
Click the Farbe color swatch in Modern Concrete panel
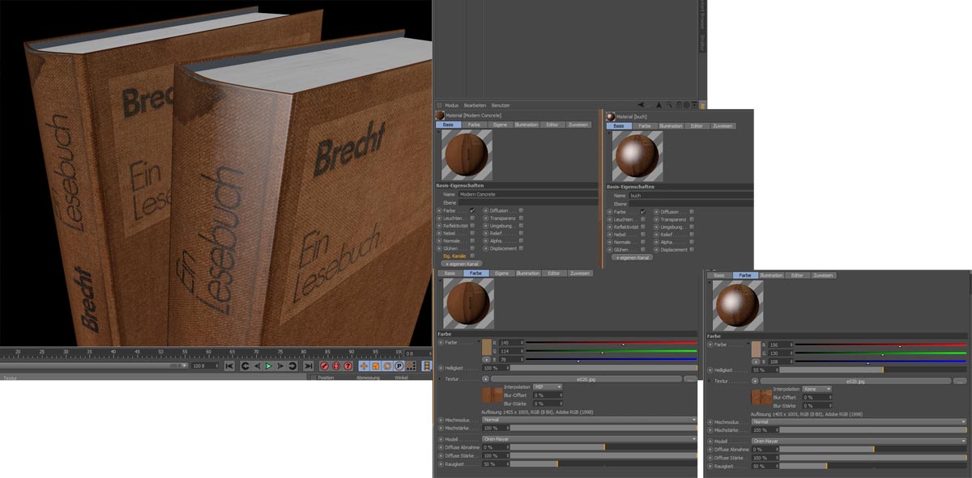click(x=487, y=347)
